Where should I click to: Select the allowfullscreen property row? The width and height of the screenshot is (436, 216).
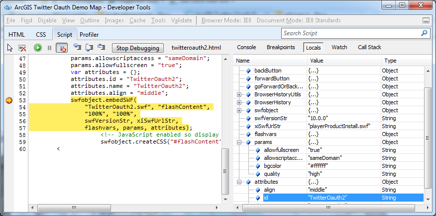(x=329, y=150)
